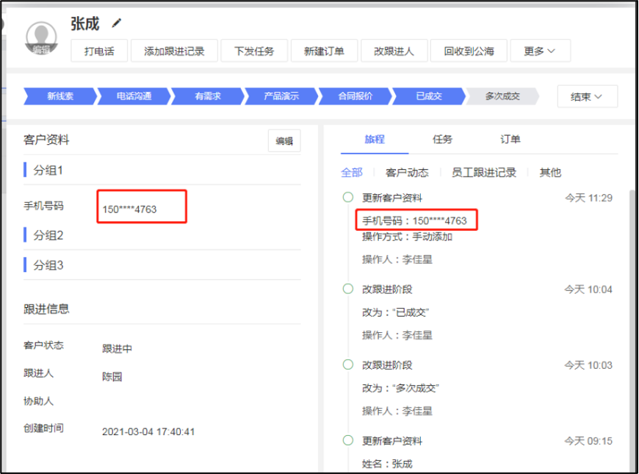Select the 合同报价 stage
The height and width of the screenshot is (474, 639).
pyautogui.click(x=355, y=96)
